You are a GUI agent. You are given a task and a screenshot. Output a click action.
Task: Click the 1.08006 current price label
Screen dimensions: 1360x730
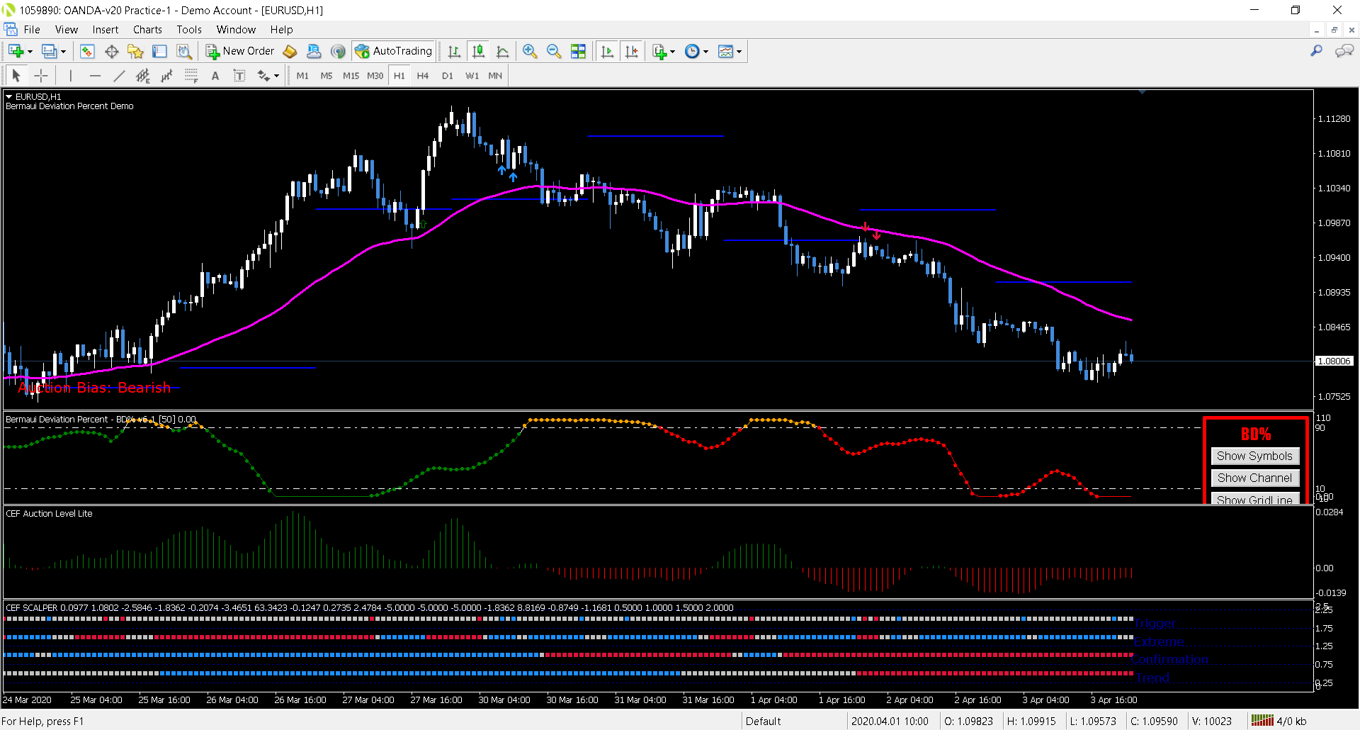click(x=1334, y=361)
